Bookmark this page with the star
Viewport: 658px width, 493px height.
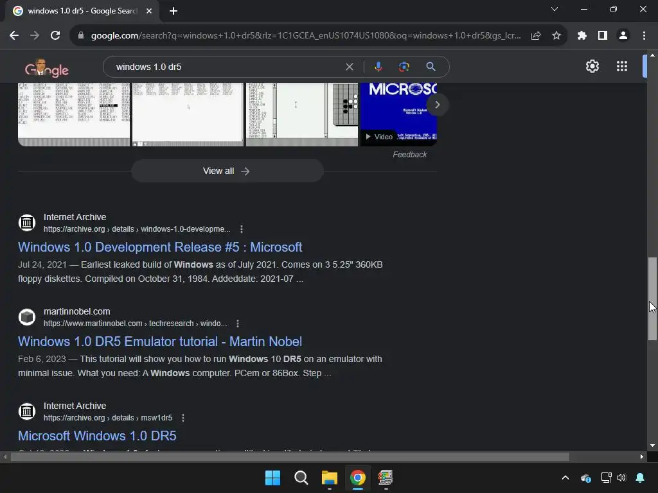(x=556, y=36)
